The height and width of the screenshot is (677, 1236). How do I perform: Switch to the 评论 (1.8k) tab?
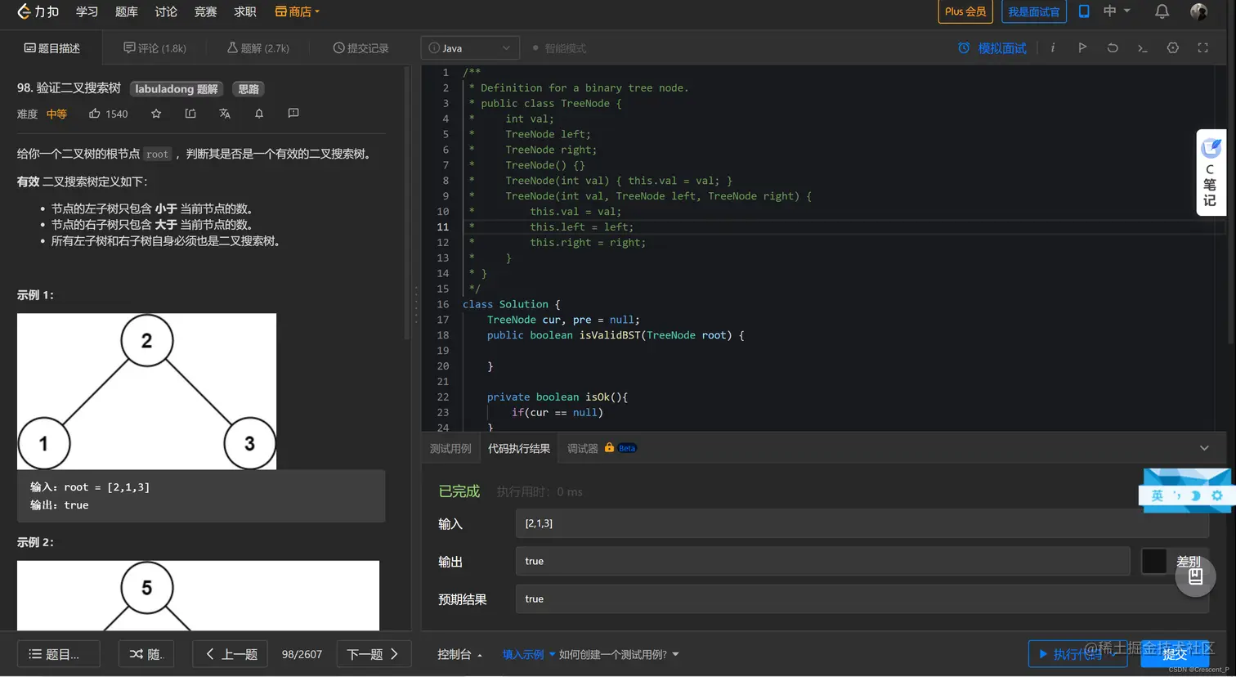(x=154, y=48)
